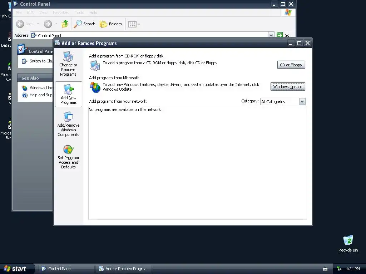Click Forward arrow in Control Panel toolbar
Viewport: 366px width, 274px height.
click(x=48, y=24)
